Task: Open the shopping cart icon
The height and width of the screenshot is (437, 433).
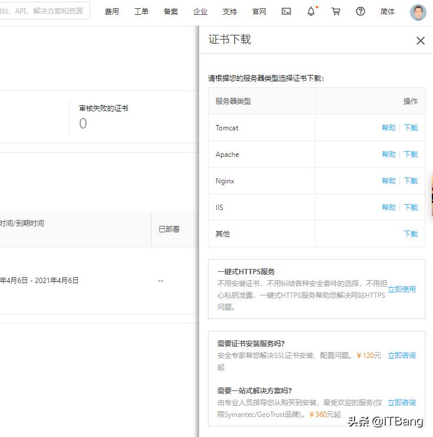Action: [336, 11]
